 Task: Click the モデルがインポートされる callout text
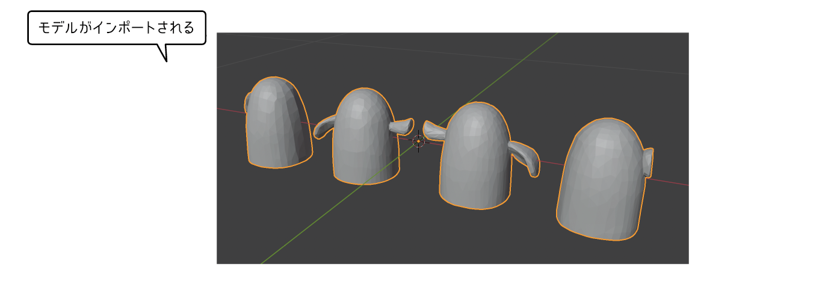point(117,28)
